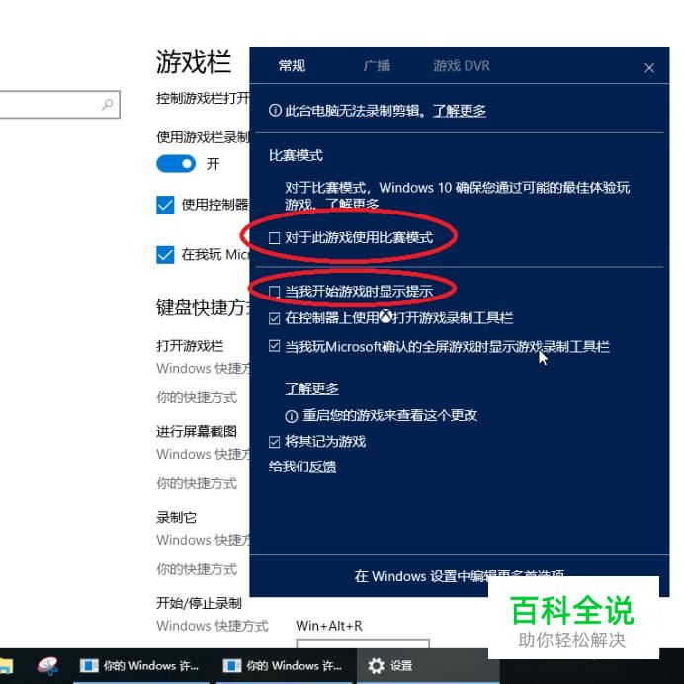Viewport: 684px width, 684px height.
Task: Switch to the 常规 tab
Action: 292,66
